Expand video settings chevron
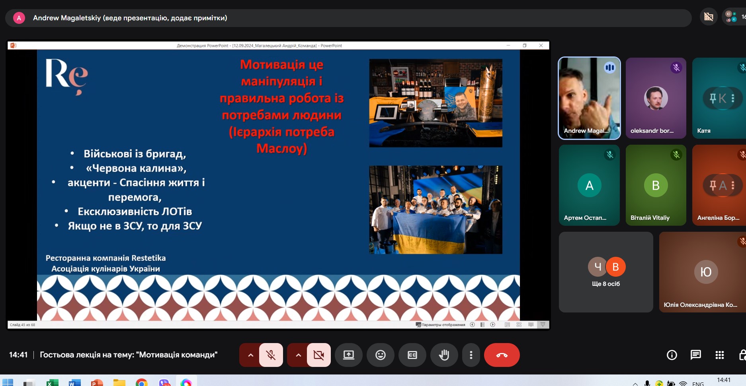 pyautogui.click(x=298, y=355)
